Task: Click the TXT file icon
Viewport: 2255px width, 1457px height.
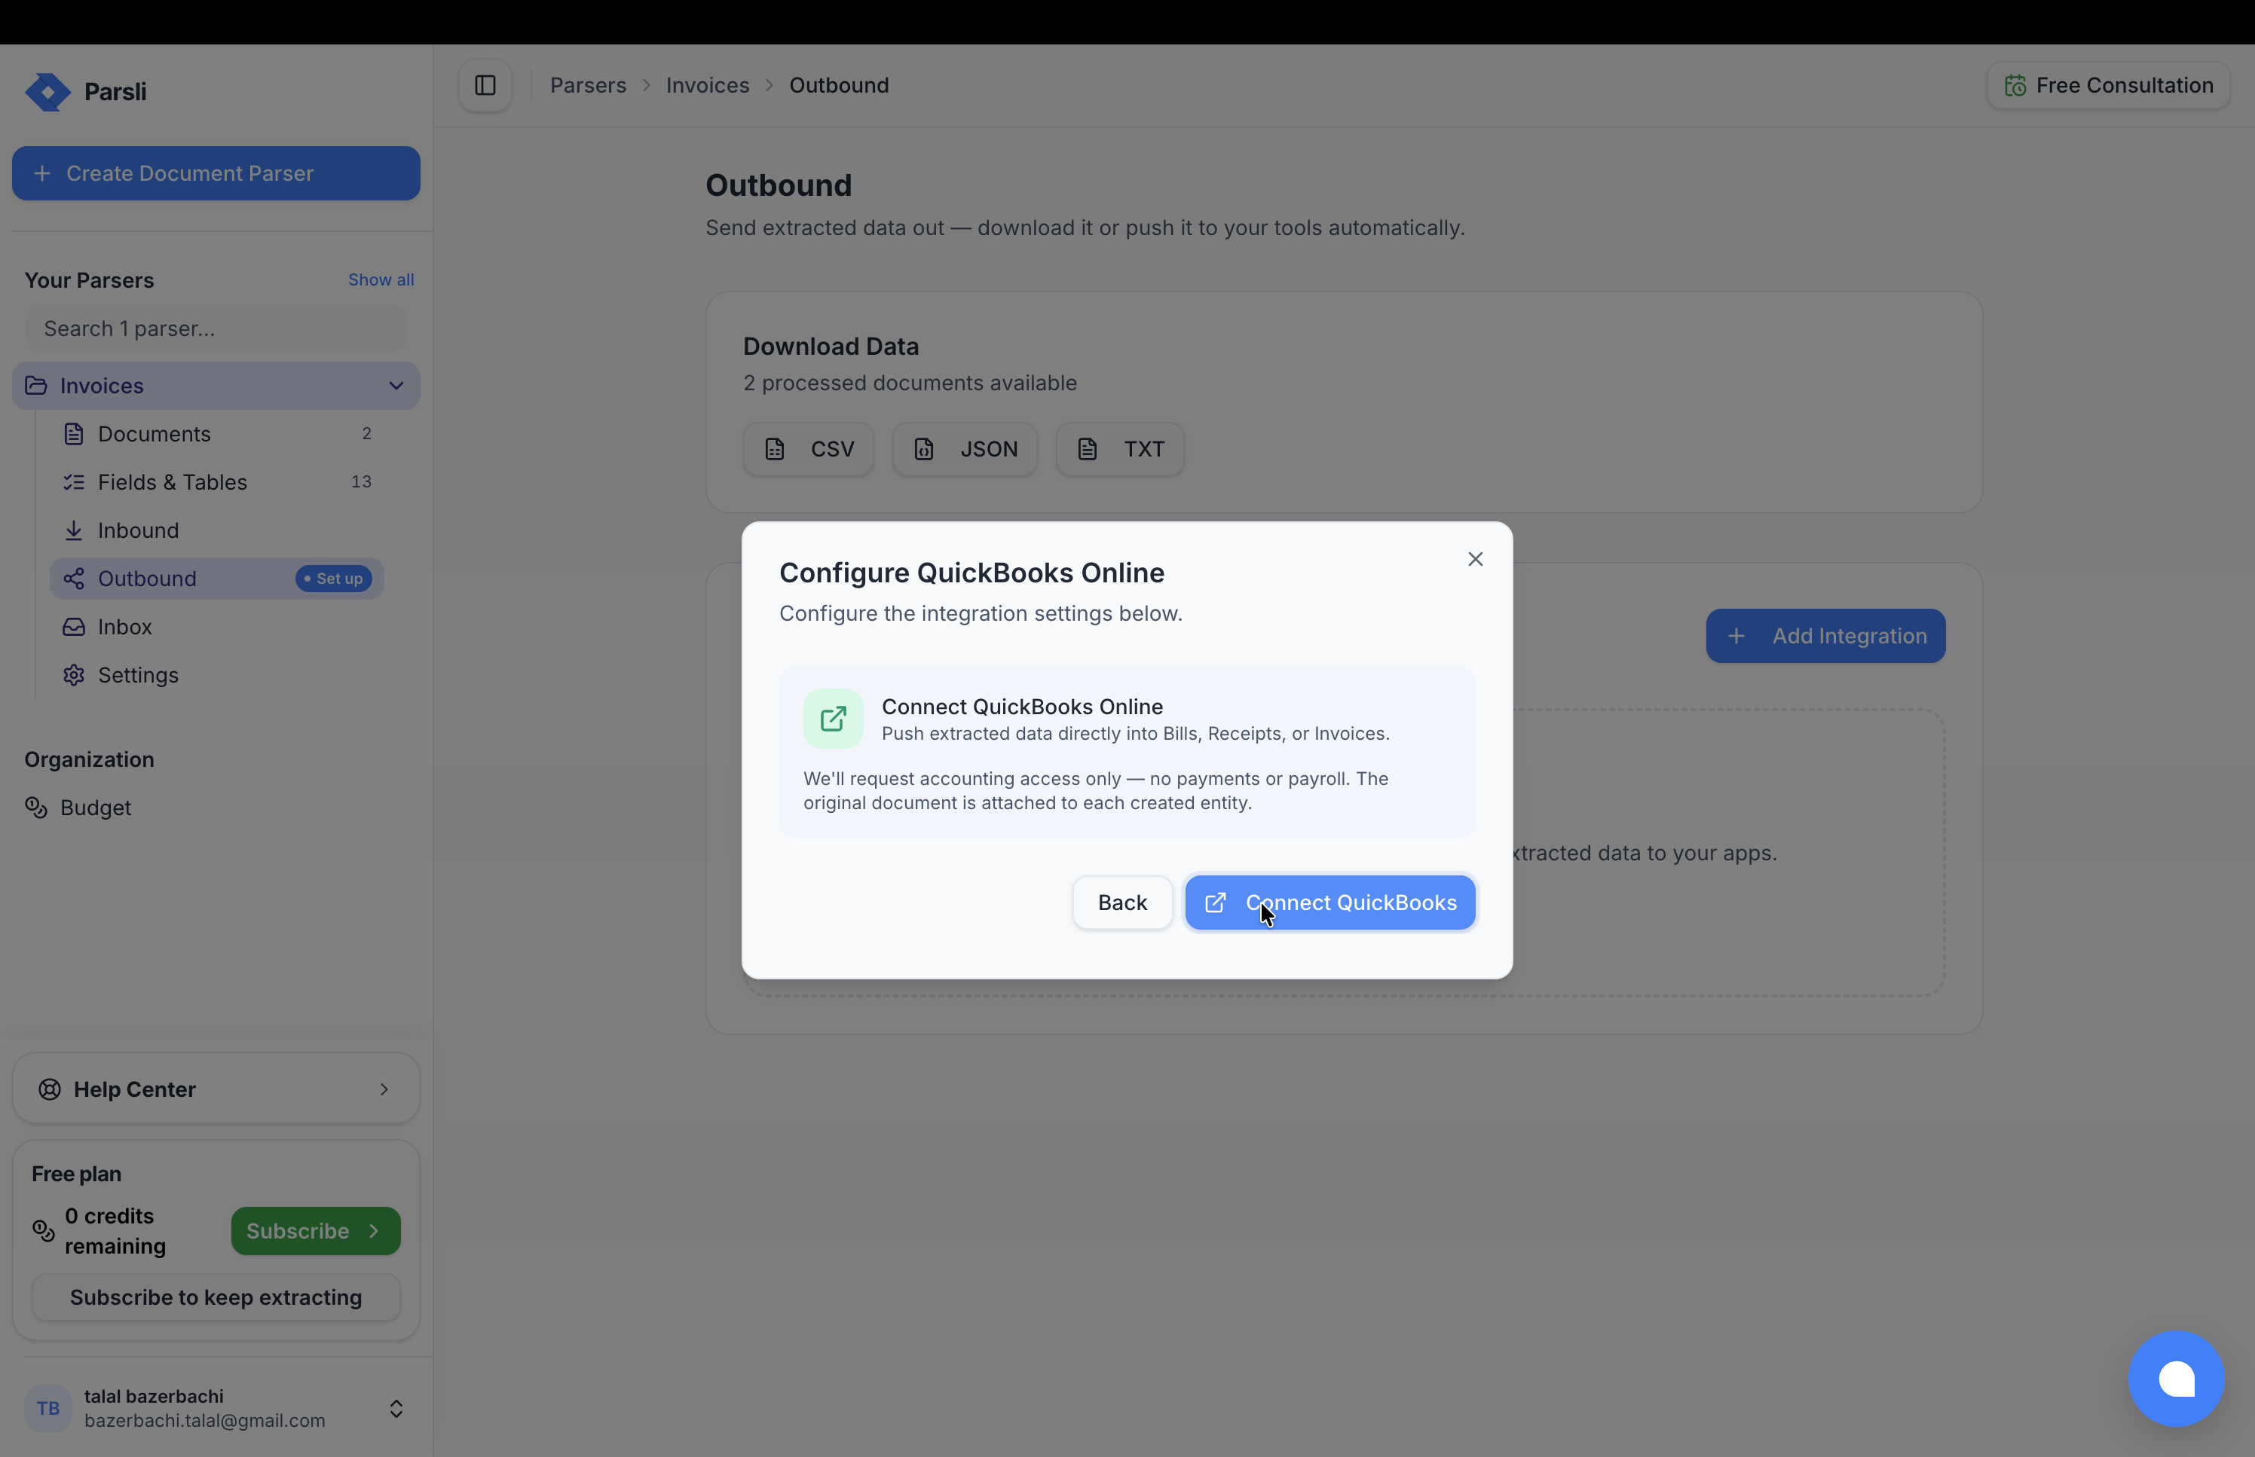Action: click(1088, 450)
